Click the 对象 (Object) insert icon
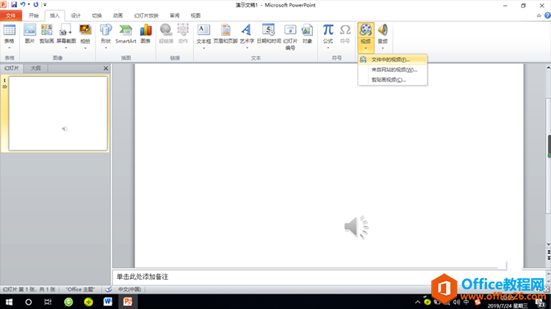 307,33
